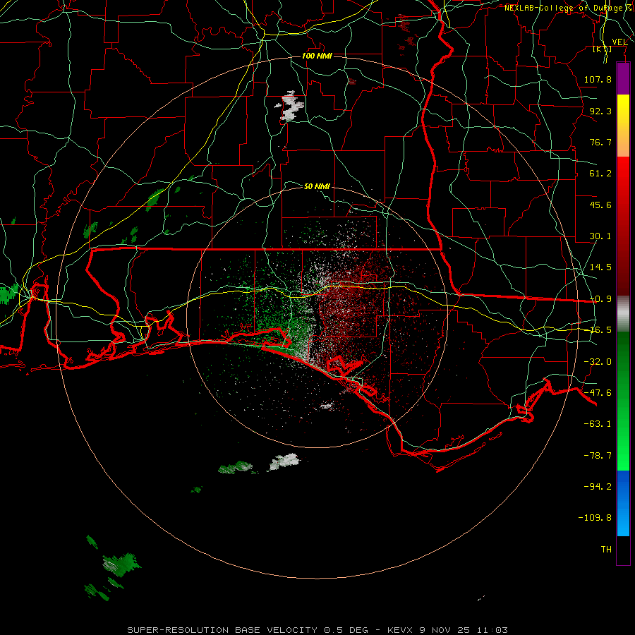
Task: Click the '50 NMI' range ring label
Action: point(317,186)
